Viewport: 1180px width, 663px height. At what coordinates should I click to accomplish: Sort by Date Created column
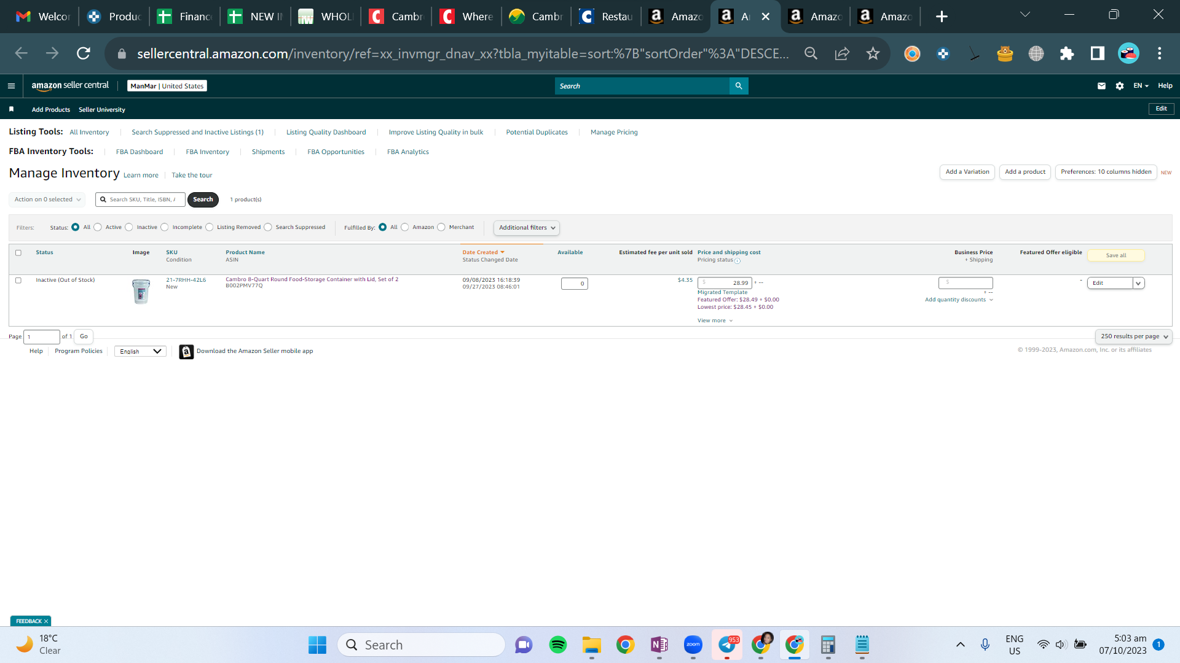[483, 252]
